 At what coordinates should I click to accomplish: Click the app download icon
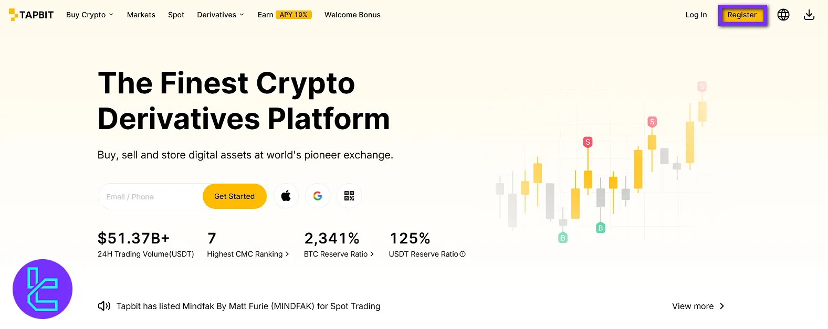(x=809, y=15)
